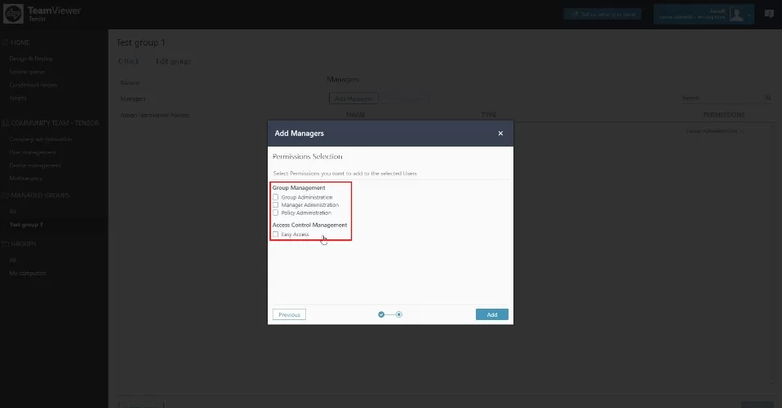Click the current second step indicator
This screenshot has height=408, width=782.
coord(399,314)
